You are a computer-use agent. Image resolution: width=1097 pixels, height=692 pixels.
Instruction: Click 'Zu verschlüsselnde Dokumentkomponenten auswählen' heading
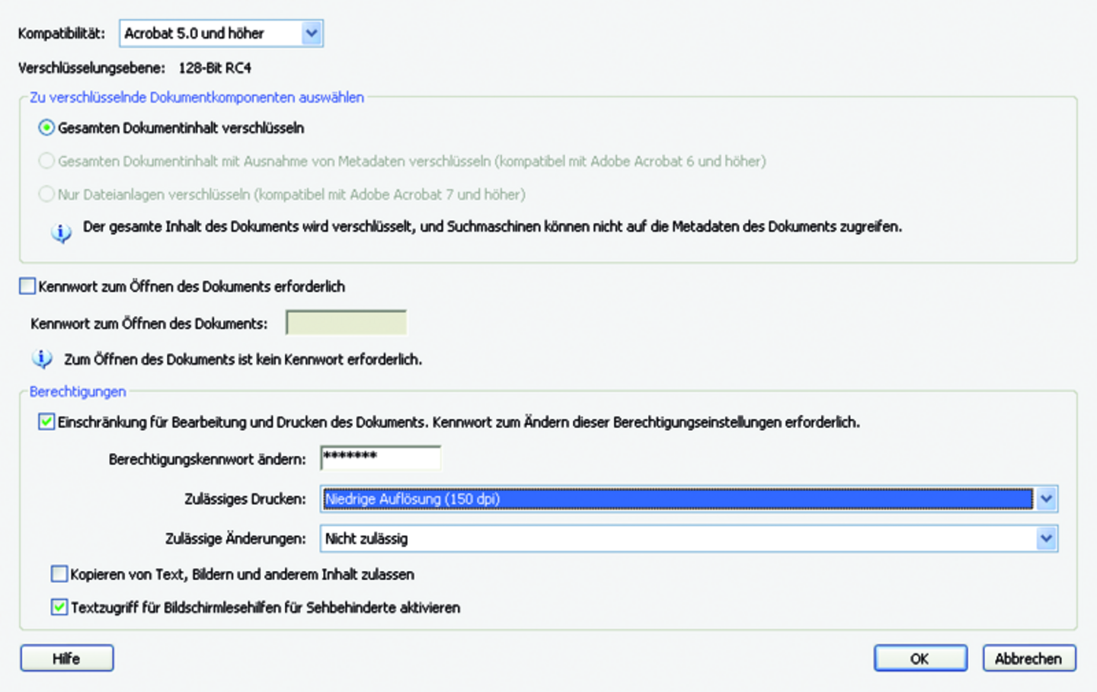(197, 97)
